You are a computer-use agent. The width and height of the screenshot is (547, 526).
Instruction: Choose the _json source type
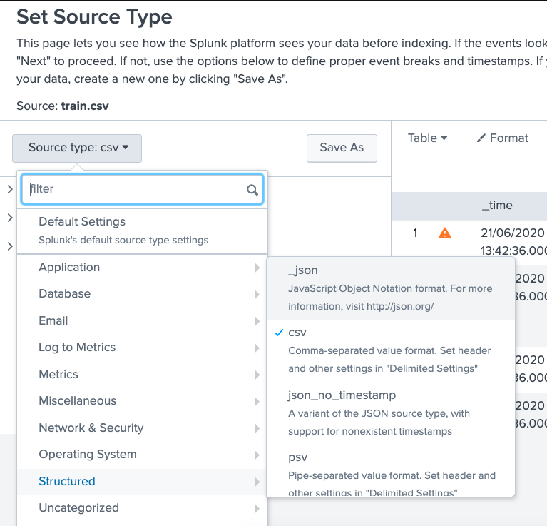tap(391, 288)
